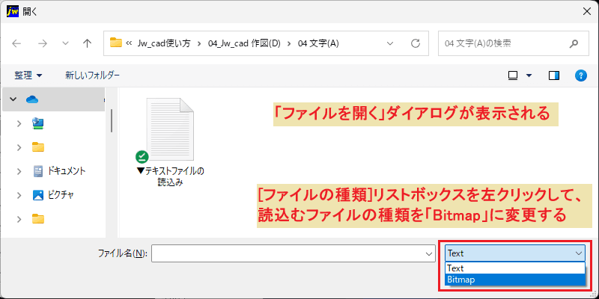Expand the ドキュメント tree node
Viewport: 599px width, 299px height.
19,171
